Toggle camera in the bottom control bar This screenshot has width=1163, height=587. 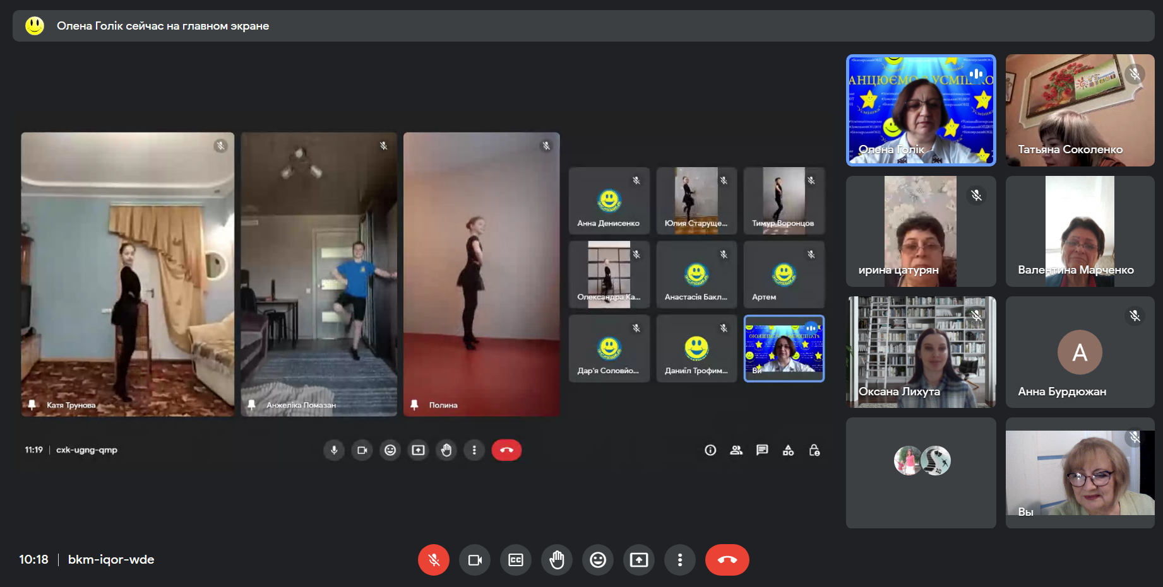click(x=475, y=560)
